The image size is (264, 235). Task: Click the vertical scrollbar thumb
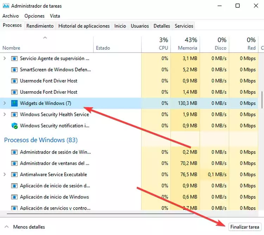[262, 100]
